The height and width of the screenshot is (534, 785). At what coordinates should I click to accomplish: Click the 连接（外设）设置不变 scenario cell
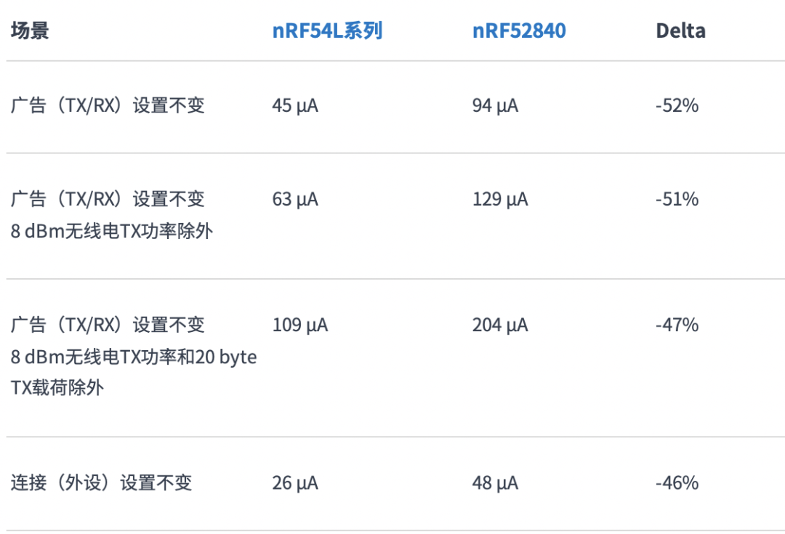[101, 483]
